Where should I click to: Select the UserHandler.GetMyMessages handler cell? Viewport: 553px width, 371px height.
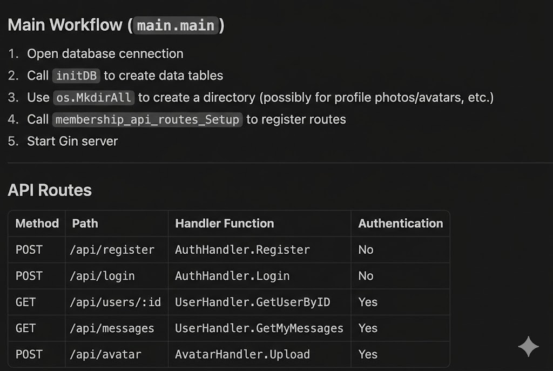click(x=259, y=328)
